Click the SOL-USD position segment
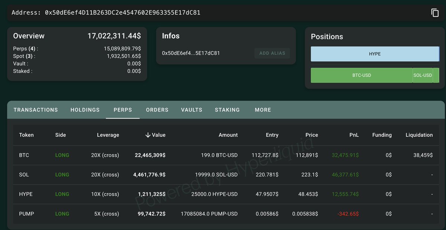 tap(423, 75)
